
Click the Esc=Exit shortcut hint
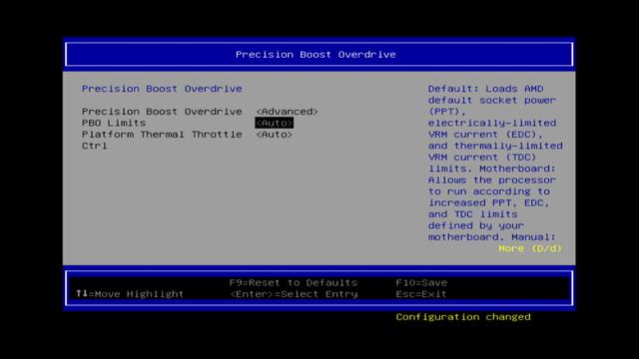click(x=421, y=294)
